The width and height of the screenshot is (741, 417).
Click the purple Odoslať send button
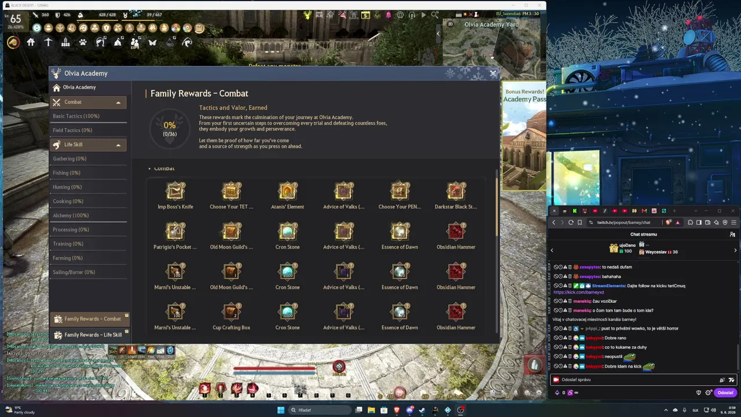[725, 393]
